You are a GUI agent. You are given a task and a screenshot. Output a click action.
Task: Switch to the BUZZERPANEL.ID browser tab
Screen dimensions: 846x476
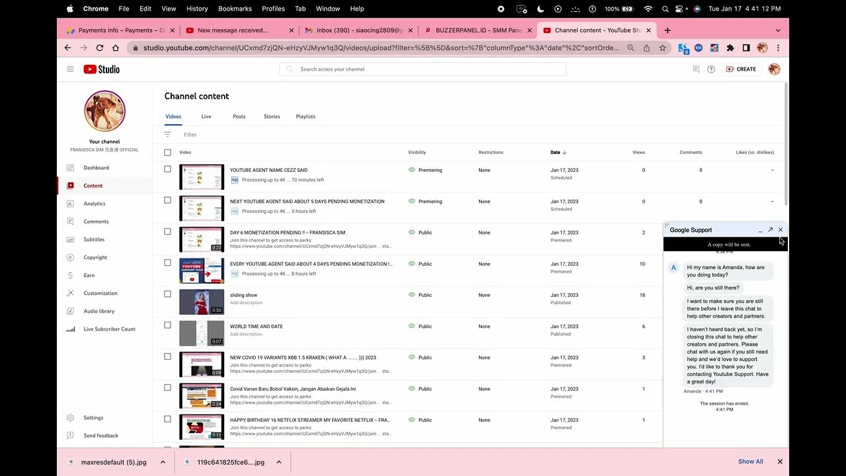(x=477, y=30)
